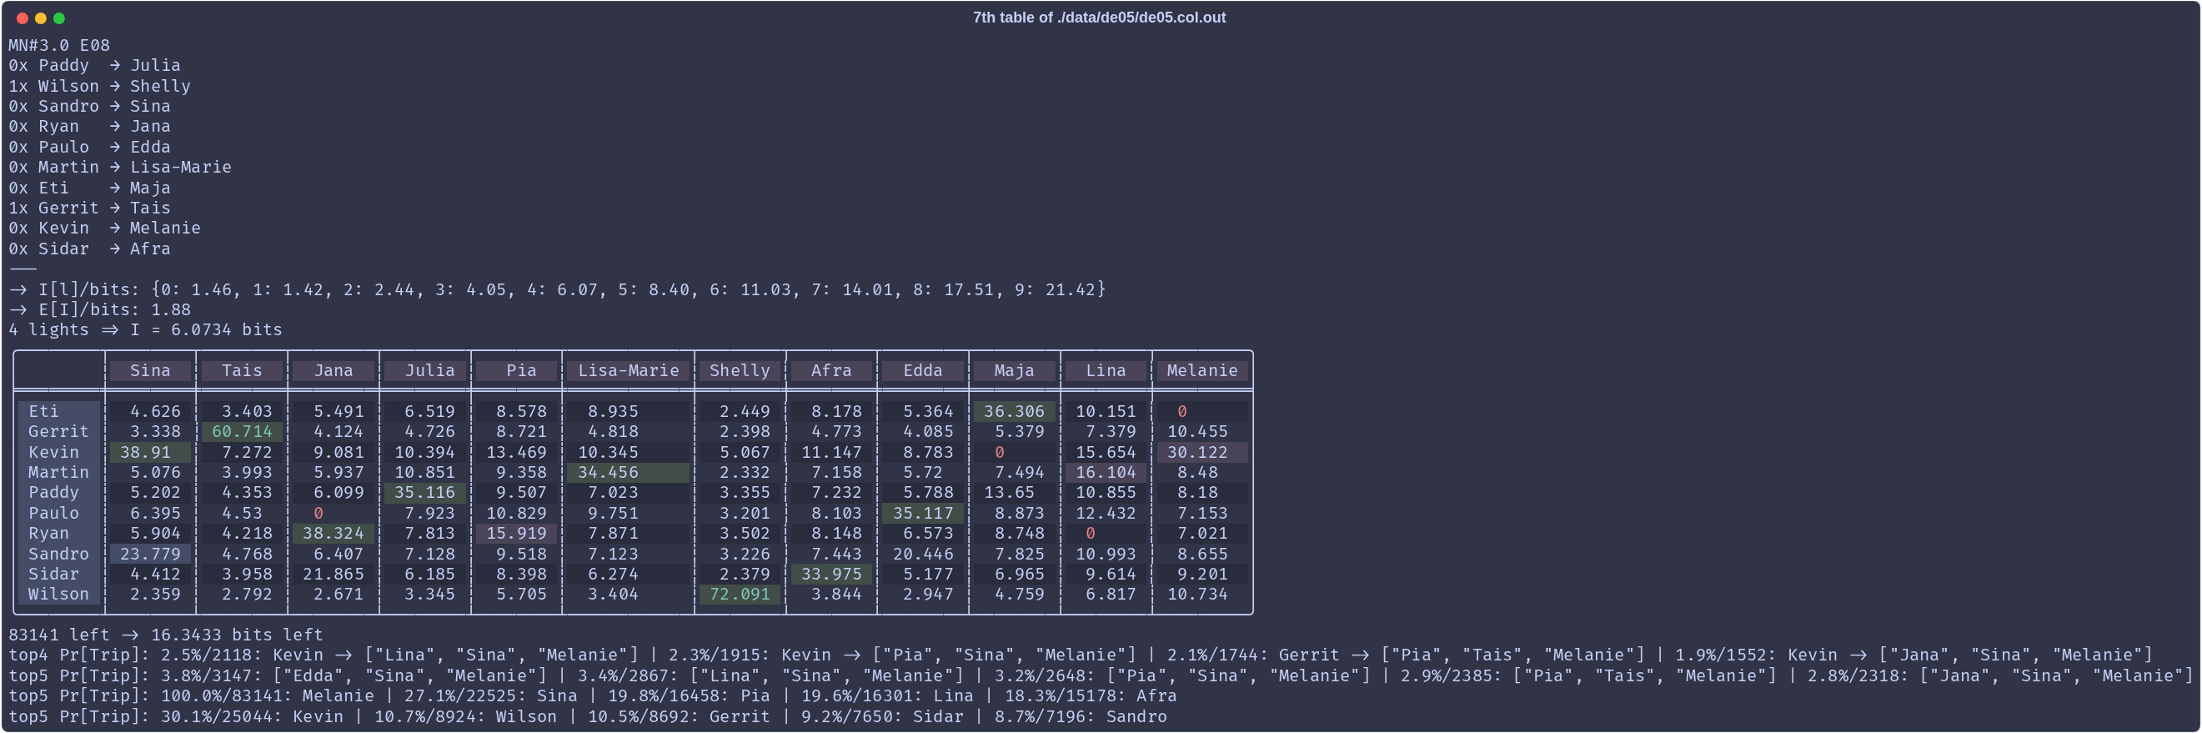This screenshot has width=2202, height=733.
Task: Select the line '0x Sidar → Afra'
Action: [89, 249]
